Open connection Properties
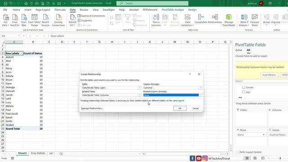 pos(85,21)
